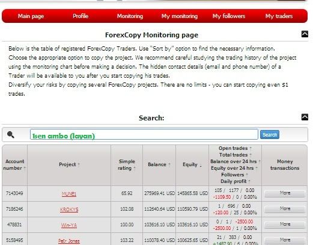Open the Win-YA project link

tap(69, 225)
